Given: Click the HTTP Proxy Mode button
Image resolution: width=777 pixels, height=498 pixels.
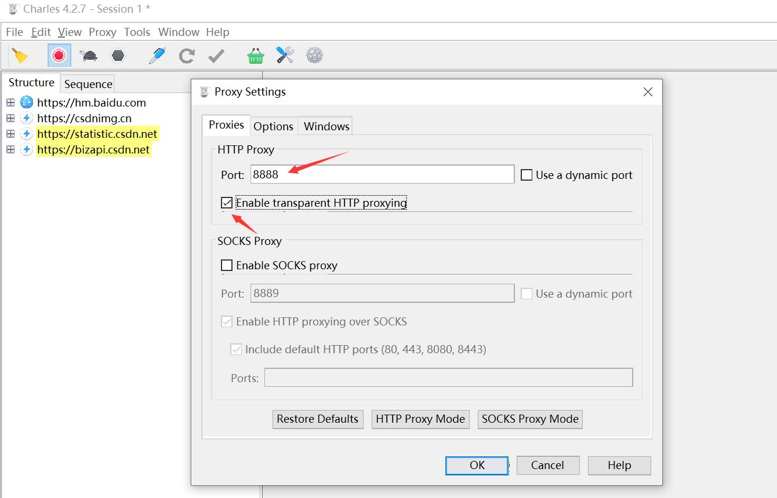Looking at the screenshot, I should point(420,419).
